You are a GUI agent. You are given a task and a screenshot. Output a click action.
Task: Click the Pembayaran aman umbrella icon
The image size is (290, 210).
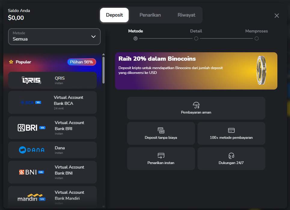tap(196, 105)
